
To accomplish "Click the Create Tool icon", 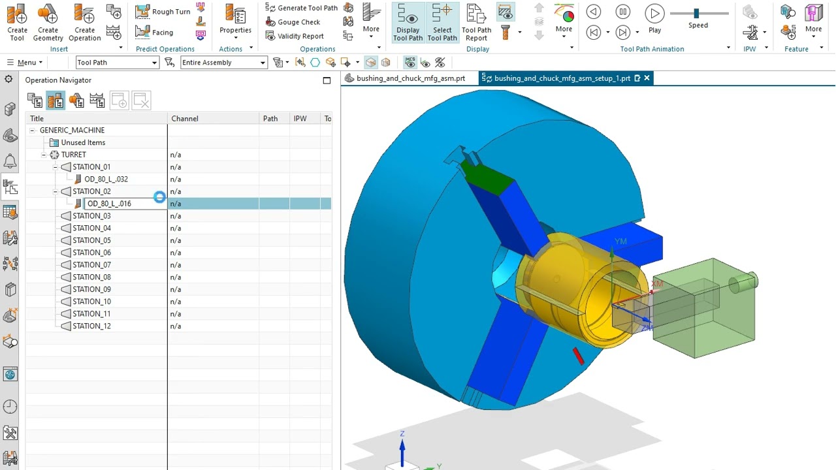I will coord(17,23).
